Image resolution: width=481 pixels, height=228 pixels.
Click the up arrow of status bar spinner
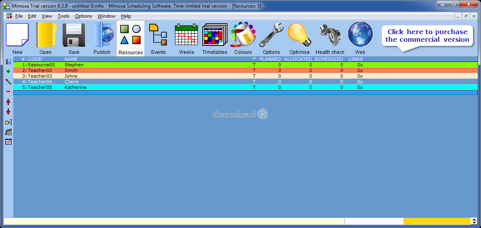click(x=474, y=219)
